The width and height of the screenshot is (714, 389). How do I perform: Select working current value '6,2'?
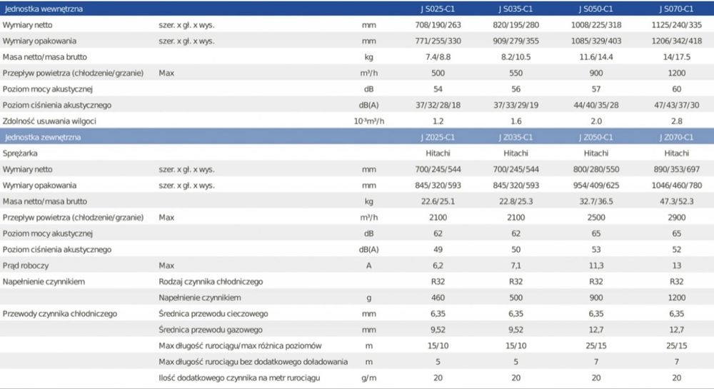[438, 266]
